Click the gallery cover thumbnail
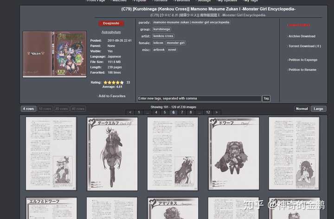Viewport: 334px width, 219px height. pyautogui.click(x=55, y=54)
